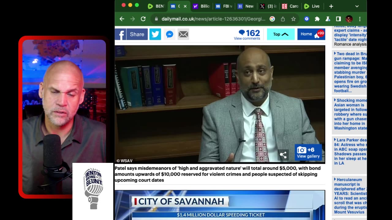Switch to the Yahoo Billio tab
The image size is (392, 220).
click(201, 6)
